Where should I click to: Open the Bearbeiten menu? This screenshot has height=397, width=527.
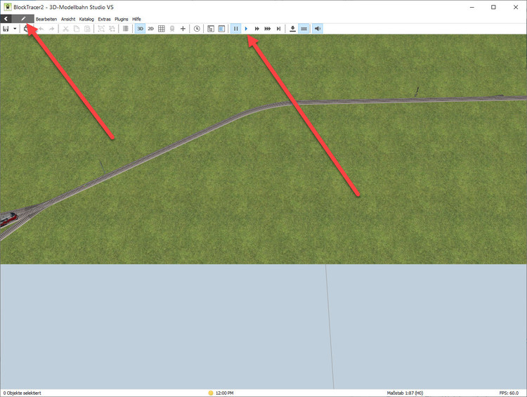click(x=46, y=19)
